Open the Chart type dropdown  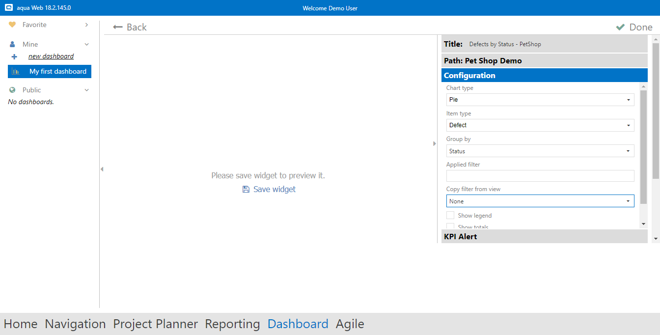(x=540, y=100)
